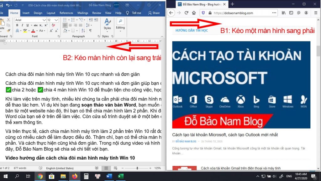Open a new Firefox tab
Screen dimensions: 321x181
pos(232,4)
